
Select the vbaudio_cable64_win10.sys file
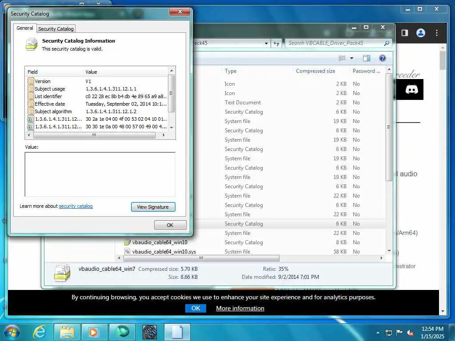[x=164, y=252]
